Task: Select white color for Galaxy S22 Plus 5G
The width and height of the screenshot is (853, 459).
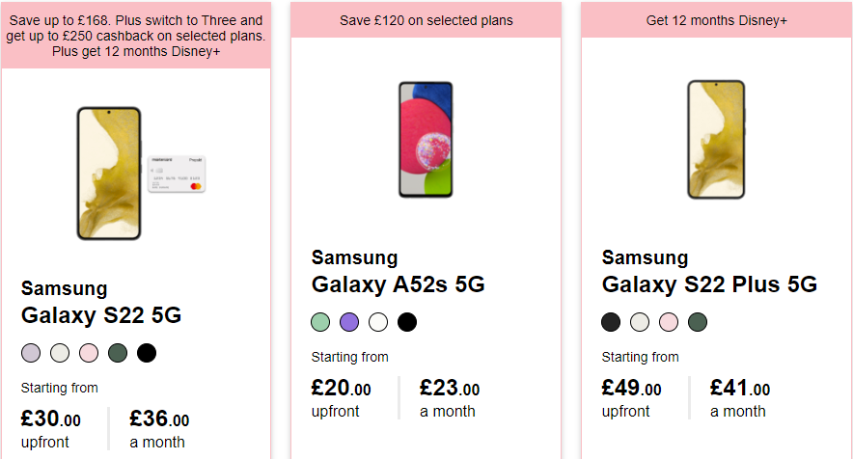Action: pyautogui.click(x=640, y=322)
